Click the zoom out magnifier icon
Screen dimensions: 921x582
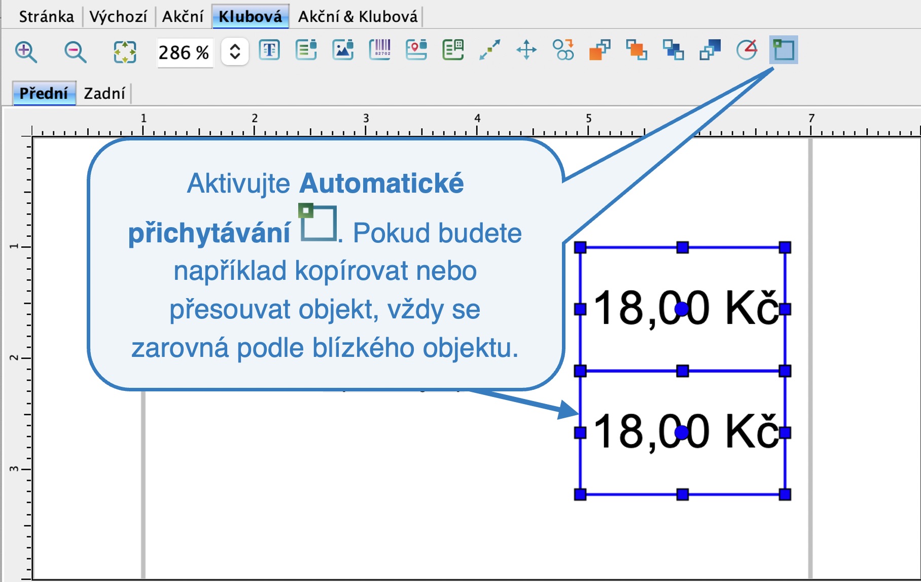(x=75, y=52)
